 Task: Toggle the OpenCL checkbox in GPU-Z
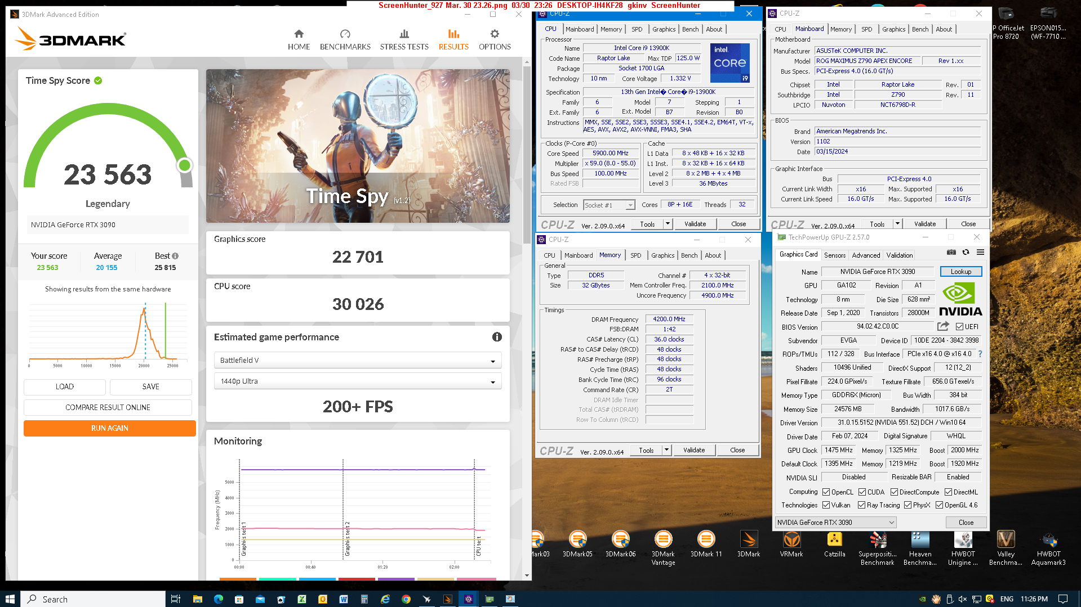826,492
